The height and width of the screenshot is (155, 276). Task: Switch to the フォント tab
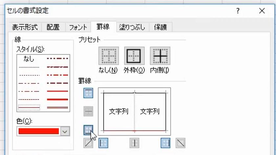point(78,27)
